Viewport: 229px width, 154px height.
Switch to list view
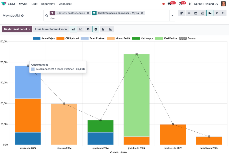[x=189, y=13]
